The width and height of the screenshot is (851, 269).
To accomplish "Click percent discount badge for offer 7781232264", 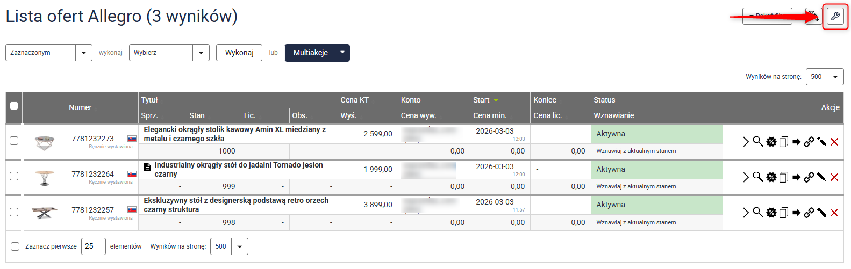I will click(771, 177).
